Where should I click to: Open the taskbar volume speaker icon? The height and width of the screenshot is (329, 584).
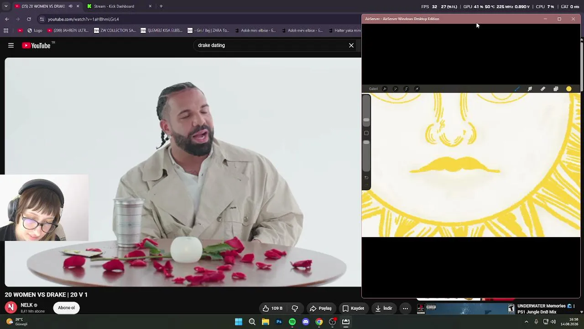[553, 322]
